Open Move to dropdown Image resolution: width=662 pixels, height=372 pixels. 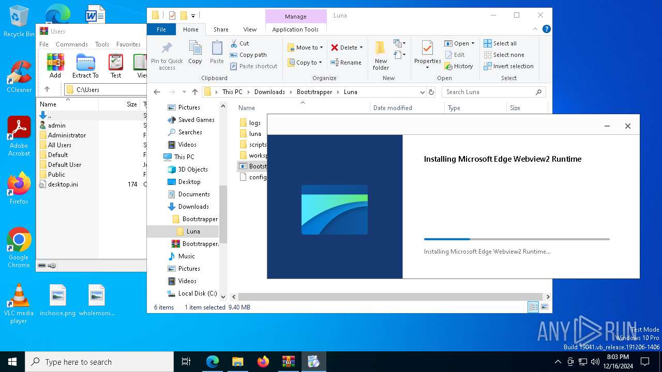(x=305, y=48)
